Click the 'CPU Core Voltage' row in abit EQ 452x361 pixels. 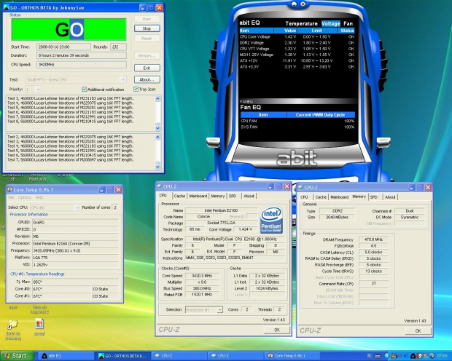tap(297, 37)
